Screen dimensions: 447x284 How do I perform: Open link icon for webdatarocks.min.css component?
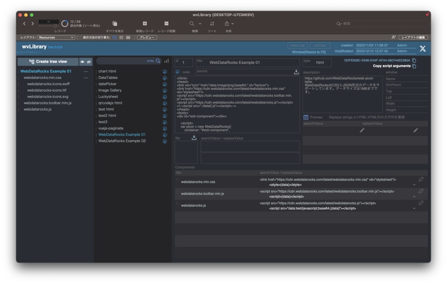click(x=421, y=179)
